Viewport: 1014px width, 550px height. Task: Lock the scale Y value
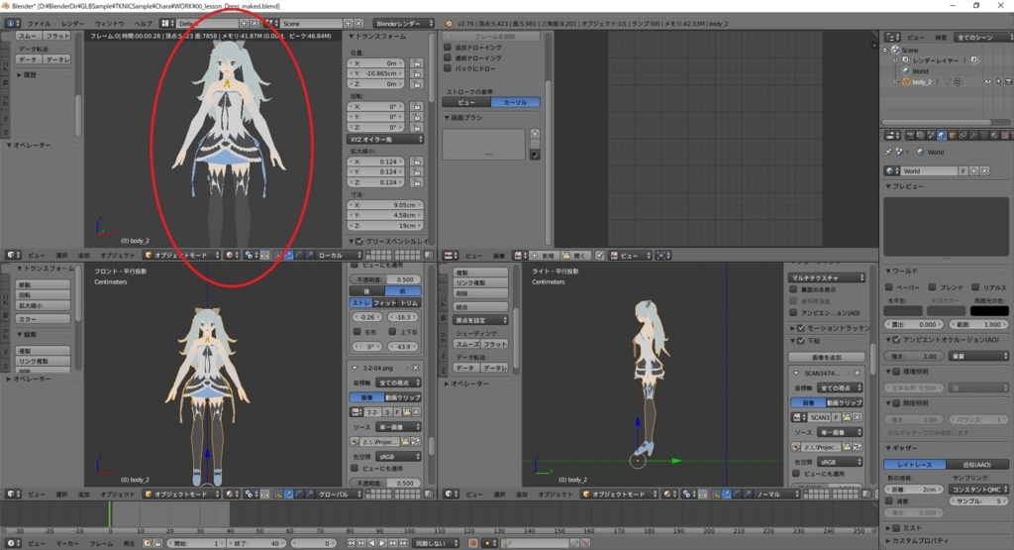(416, 172)
